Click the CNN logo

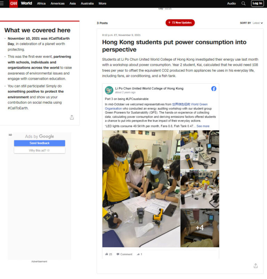click(14, 3)
